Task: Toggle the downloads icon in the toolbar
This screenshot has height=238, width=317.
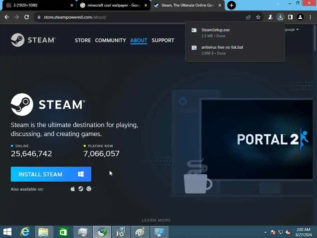Action: tap(280, 17)
